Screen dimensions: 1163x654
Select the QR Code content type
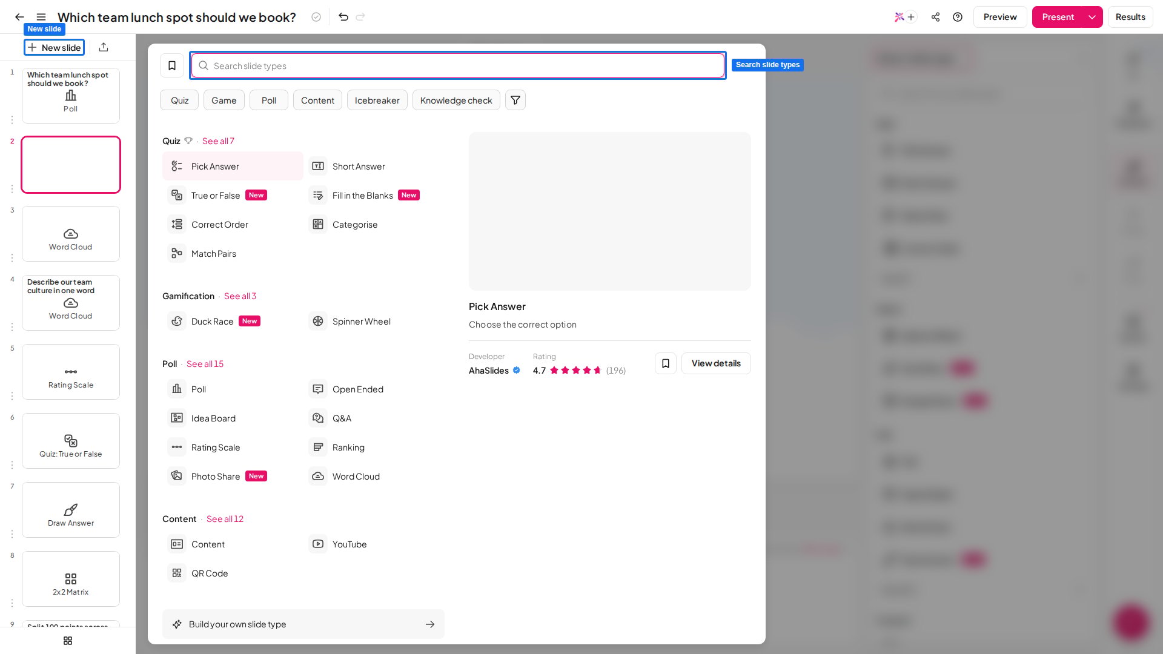coord(233,573)
